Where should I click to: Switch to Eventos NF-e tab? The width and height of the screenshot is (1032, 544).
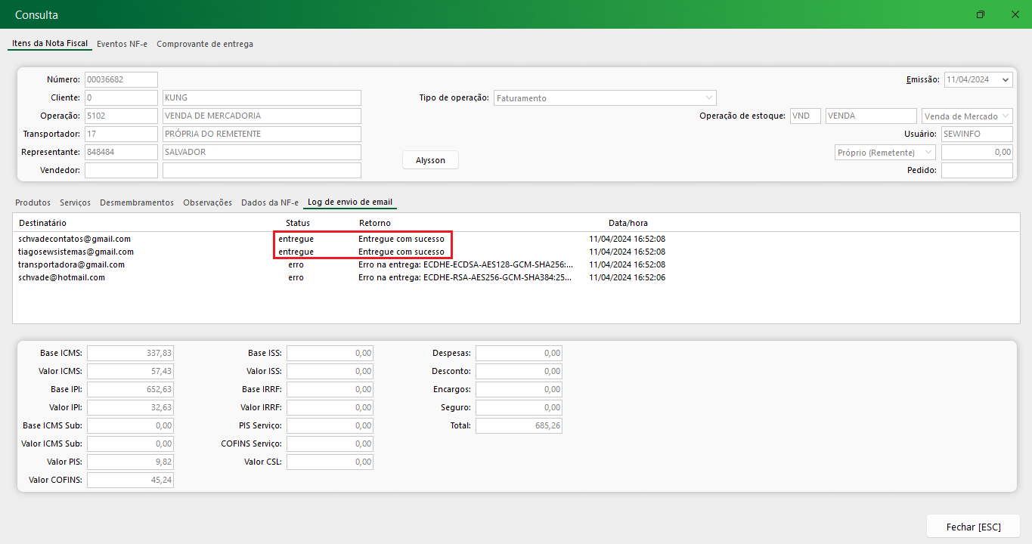pyautogui.click(x=122, y=44)
